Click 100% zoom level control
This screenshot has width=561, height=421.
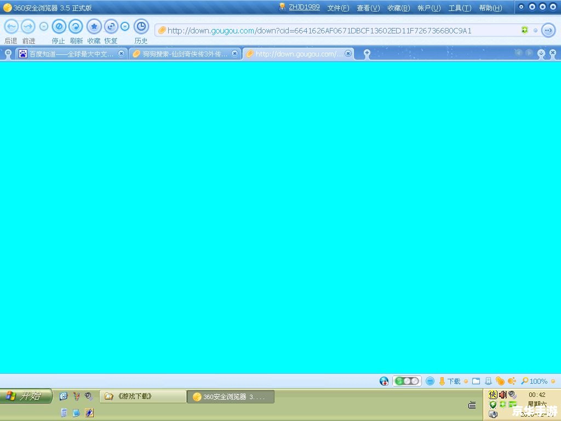pyautogui.click(x=534, y=382)
